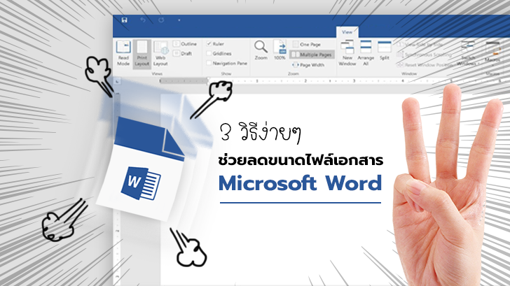The width and height of the screenshot is (510, 286).
Task: Select Web Layout view
Action: 160,53
